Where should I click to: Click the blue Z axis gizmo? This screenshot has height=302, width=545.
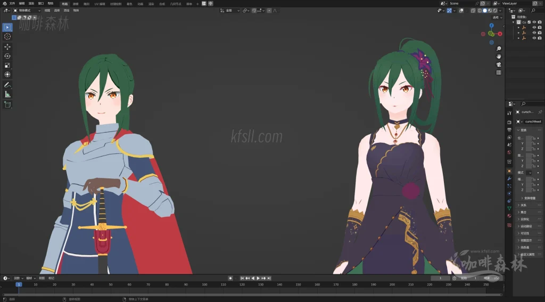coord(491,26)
